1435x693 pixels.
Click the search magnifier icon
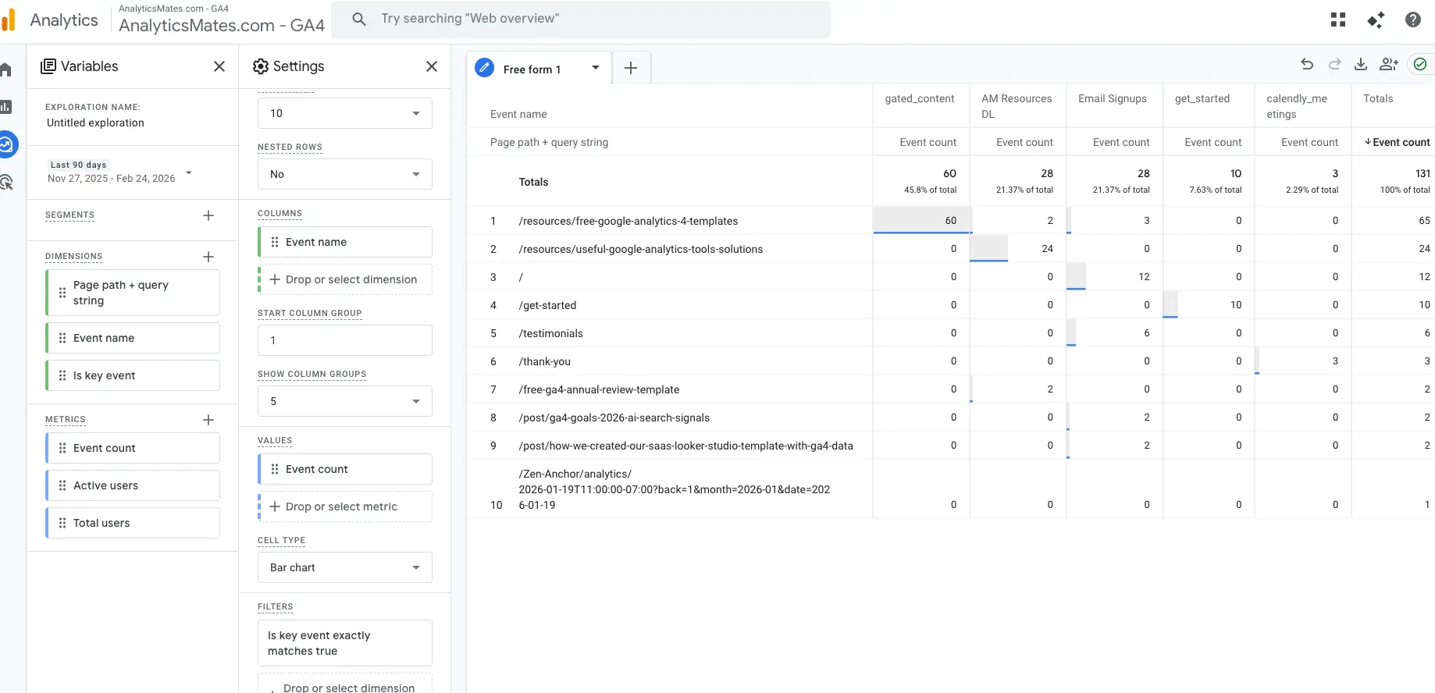point(359,19)
